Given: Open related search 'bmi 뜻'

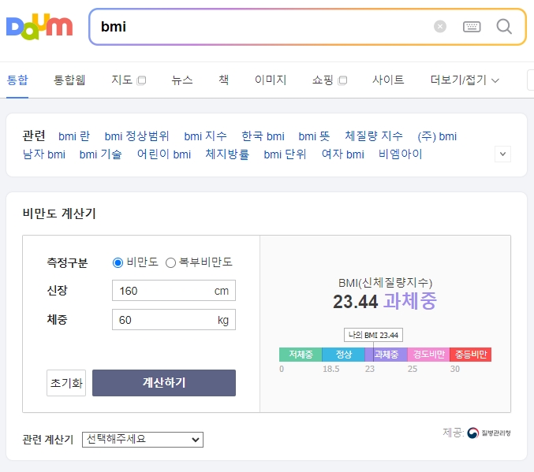Looking at the screenshot, I should click(x=314, y=136).
